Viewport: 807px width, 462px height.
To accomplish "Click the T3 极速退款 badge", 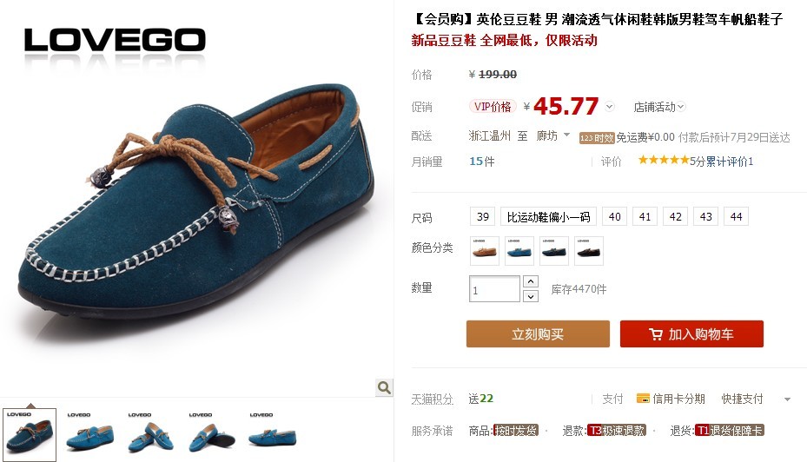I will (x=617, y=430).
